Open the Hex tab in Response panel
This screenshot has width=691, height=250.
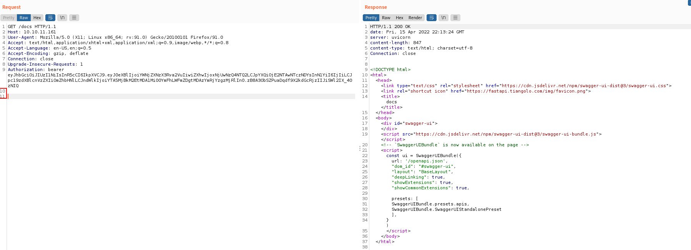[x=400, y=18]
